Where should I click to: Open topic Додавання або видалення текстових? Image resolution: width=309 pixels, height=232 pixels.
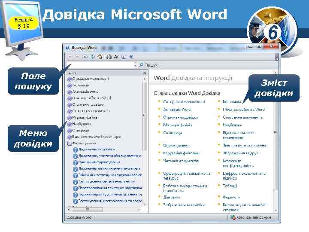(107, 169)
